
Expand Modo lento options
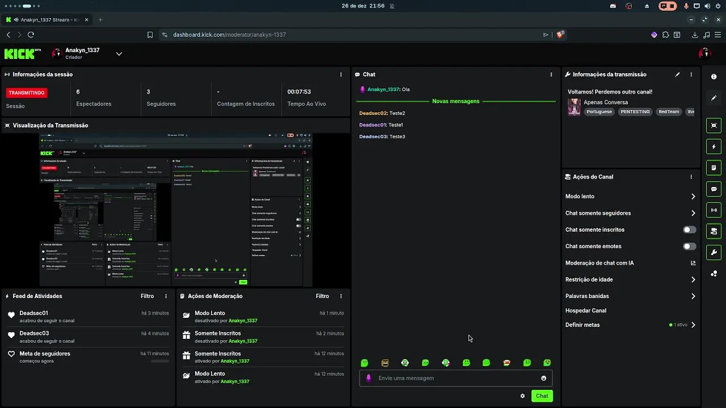(693, 197)
